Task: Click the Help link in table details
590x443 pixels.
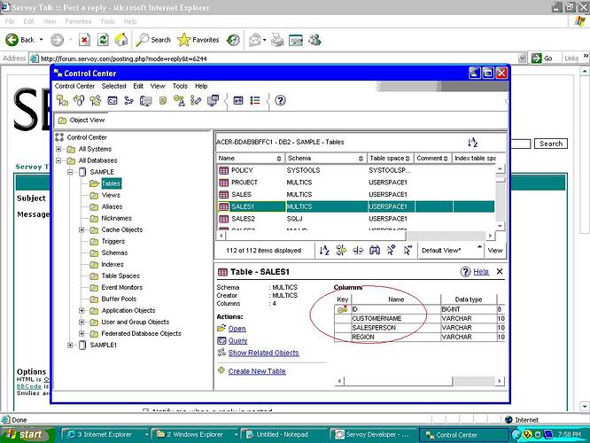Action: click(x=481, y=271)
